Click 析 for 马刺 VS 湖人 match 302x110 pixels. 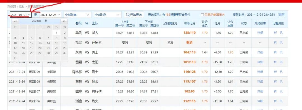click(x=275, y=33)
